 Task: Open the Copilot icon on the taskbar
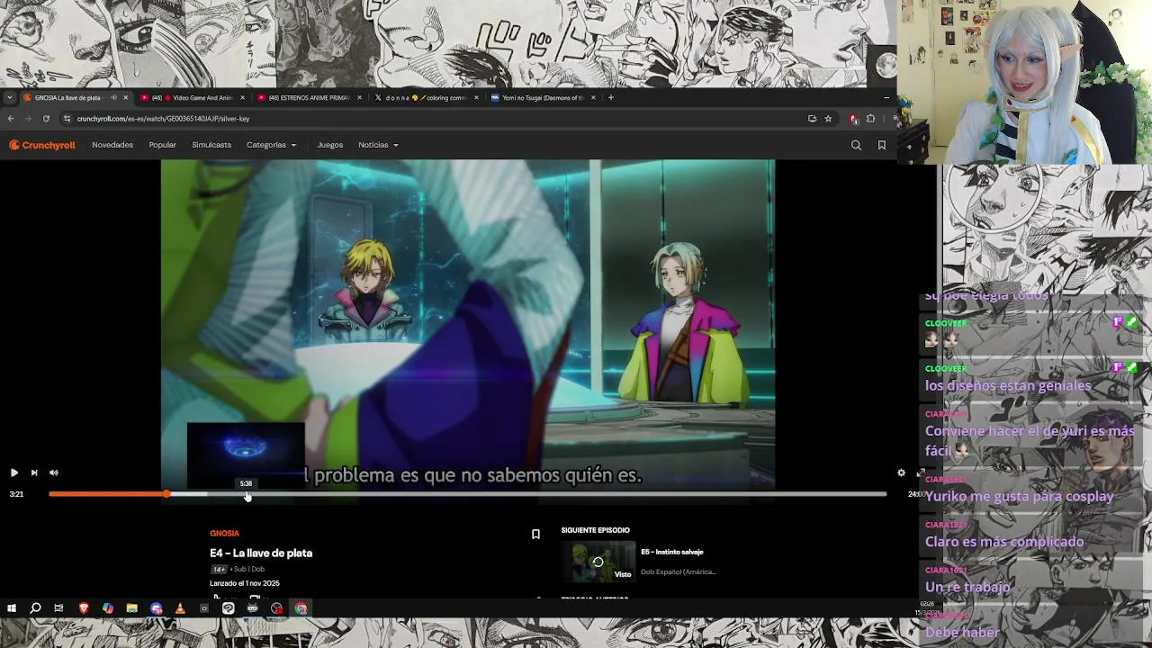(108, 608)
